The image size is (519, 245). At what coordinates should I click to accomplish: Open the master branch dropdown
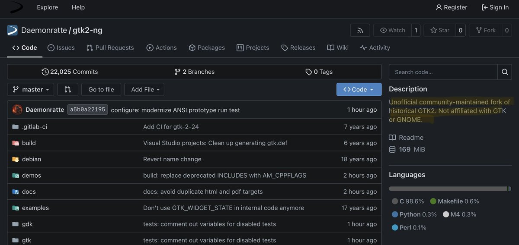[x=31, y=89]
